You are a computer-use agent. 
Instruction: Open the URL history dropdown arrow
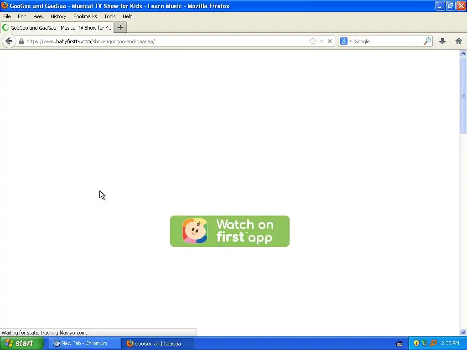[x=322, y=41]
